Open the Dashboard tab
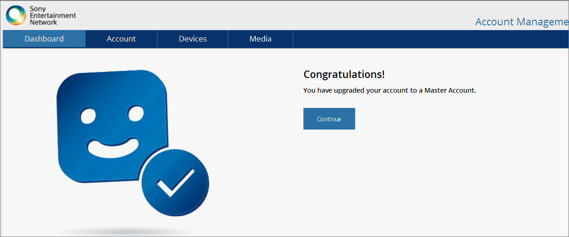The height and width of the screenshot is (237, 569). pos(44,39)
